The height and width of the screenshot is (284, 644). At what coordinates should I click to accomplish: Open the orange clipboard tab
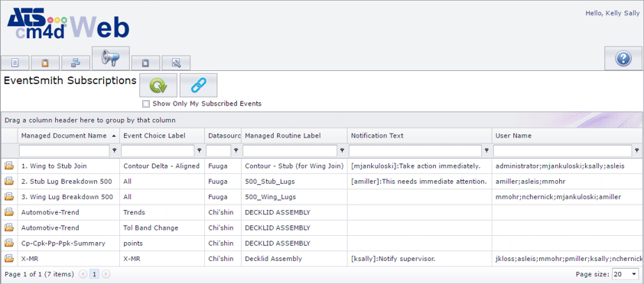pos(45,63)
